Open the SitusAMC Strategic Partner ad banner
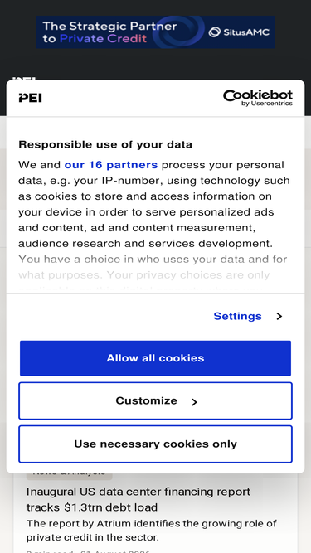Screen dimensions: 311x553 click(156, 32)
